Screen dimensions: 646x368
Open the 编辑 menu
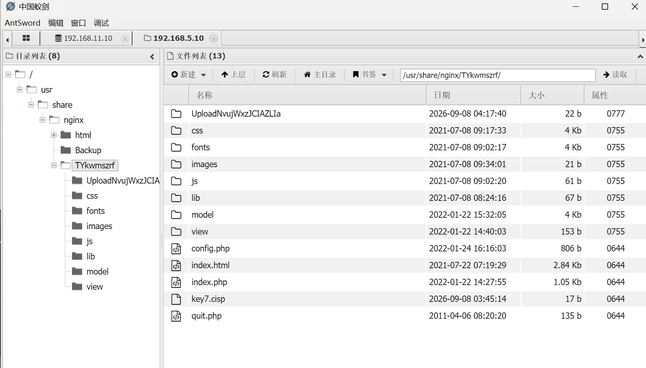coord(56,23)
